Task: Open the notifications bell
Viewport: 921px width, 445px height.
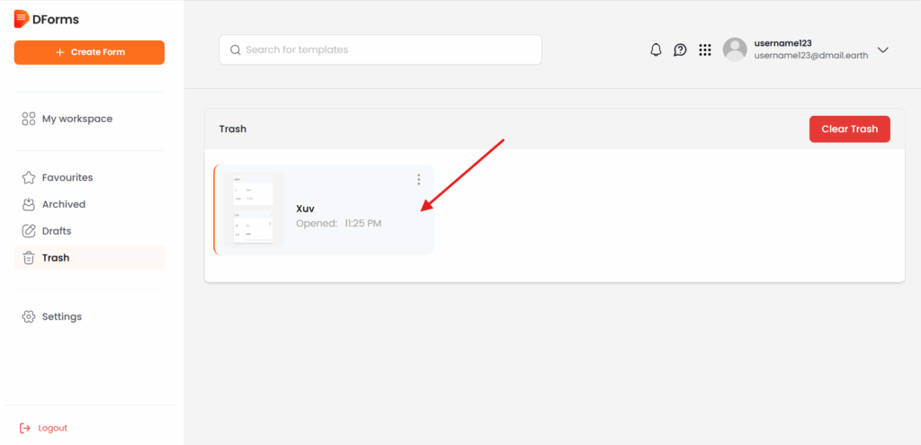Action: click(x=656, y=50)
